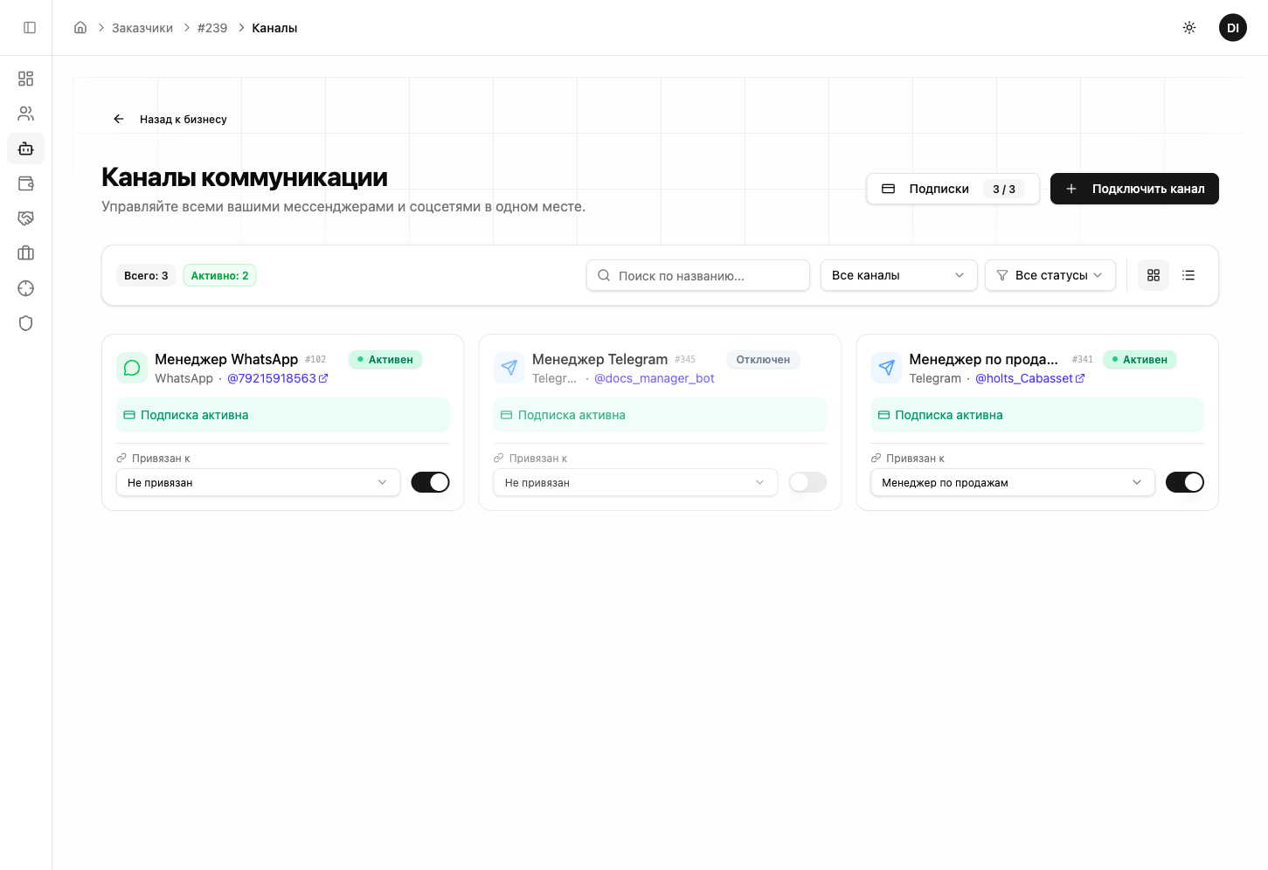The image size is (1268, 870).
Task: Switch to list view layout
Action: point(1188,275)
